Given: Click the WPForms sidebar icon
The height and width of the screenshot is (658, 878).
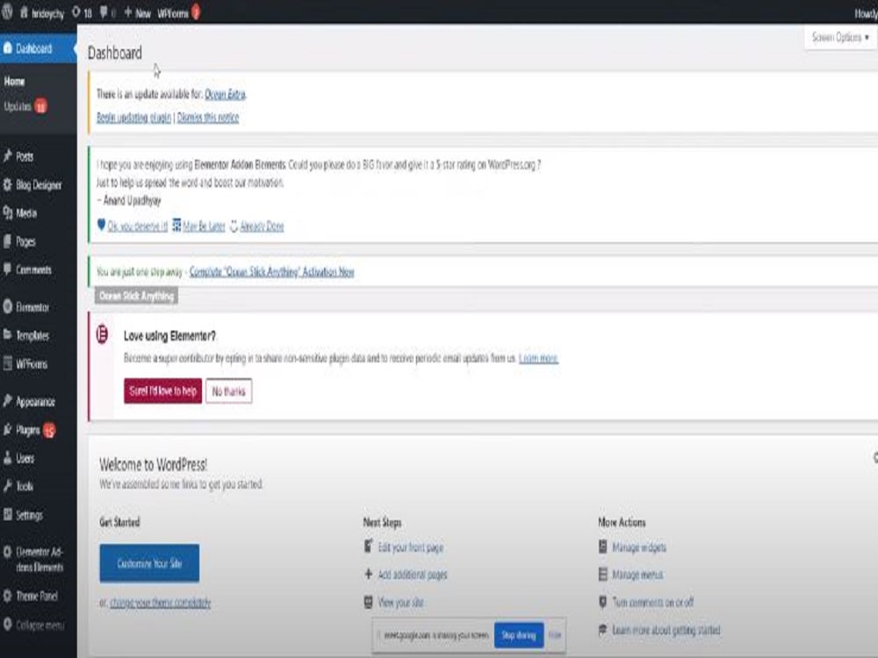Looking at the screenshot, I should (x=7, y=364).
